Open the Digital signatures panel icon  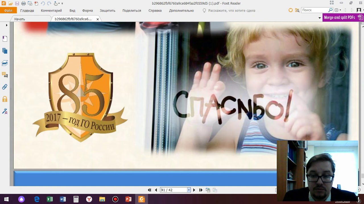[5, 111]
